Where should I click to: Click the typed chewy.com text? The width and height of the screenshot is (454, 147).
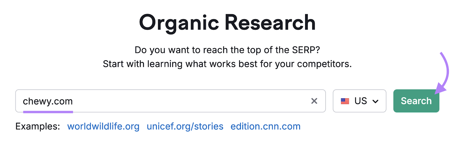48,101
